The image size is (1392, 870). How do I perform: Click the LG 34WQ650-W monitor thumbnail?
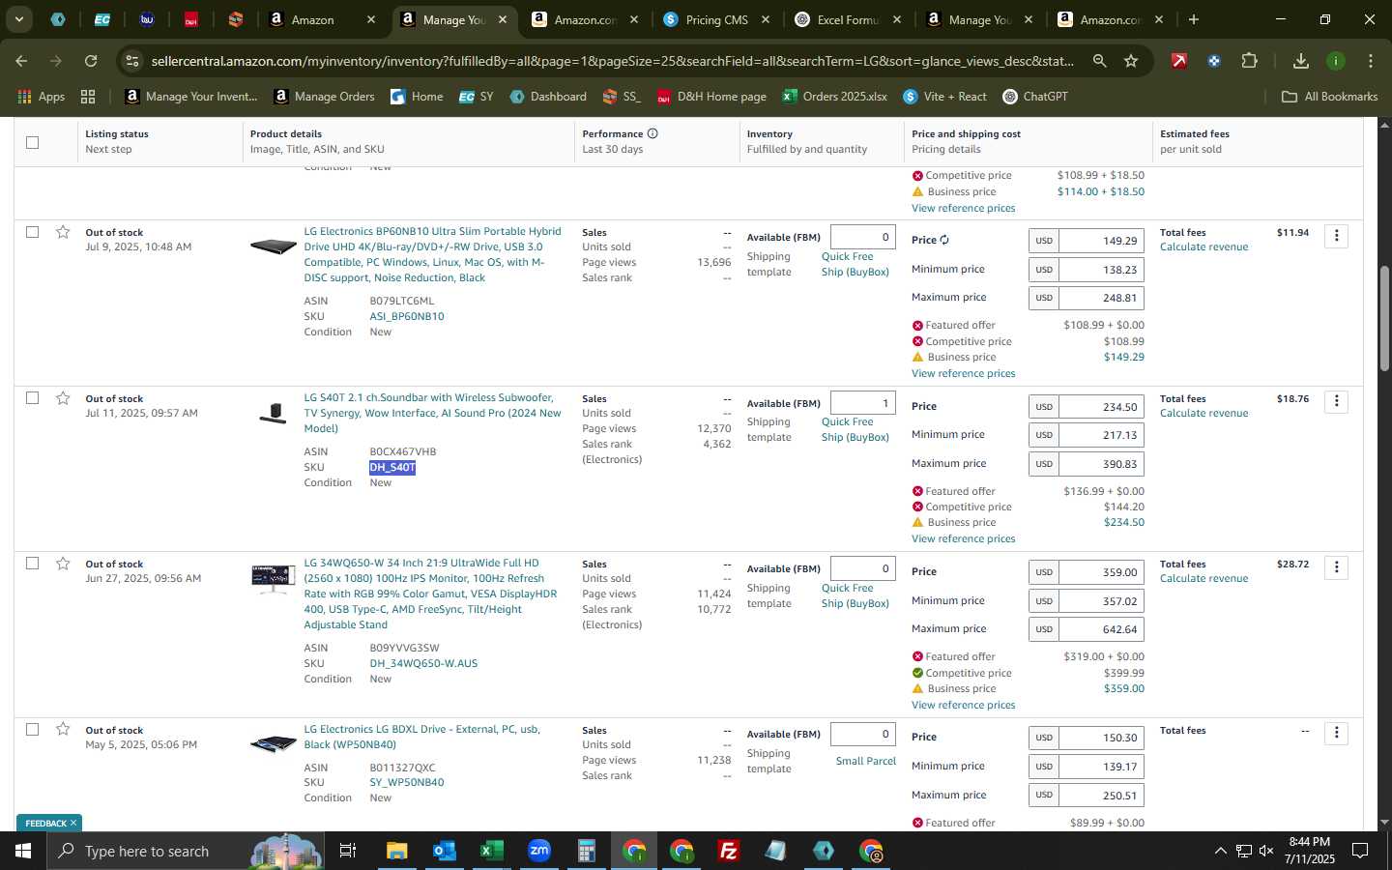[x=273, y=578]
